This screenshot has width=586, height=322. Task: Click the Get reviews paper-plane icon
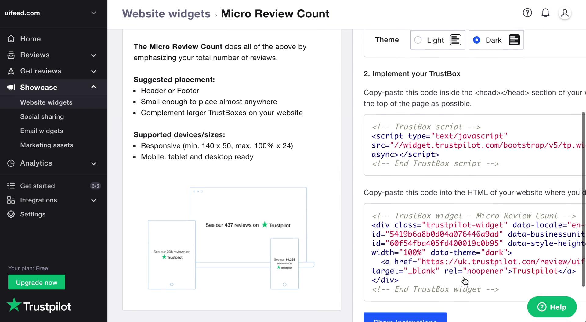pyautogui.click(x=11, y=71)
